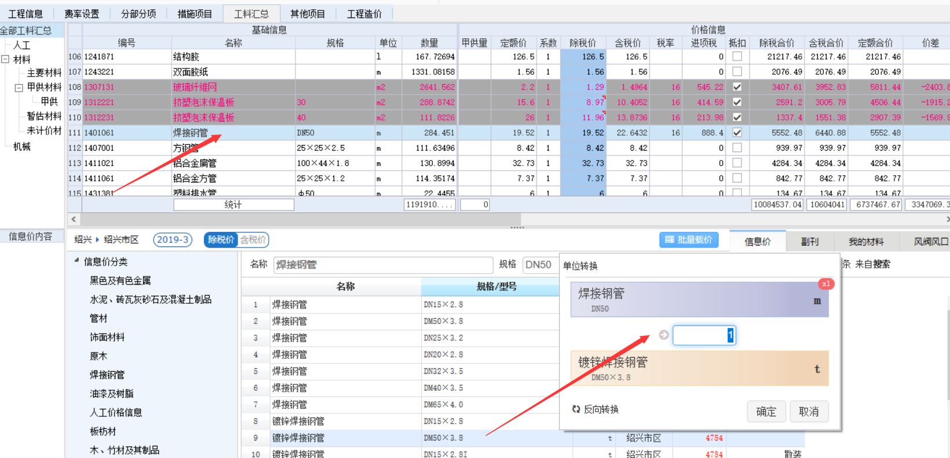Select the 副刊 tab
Screen dimensions: 950x458
[810, 242]
